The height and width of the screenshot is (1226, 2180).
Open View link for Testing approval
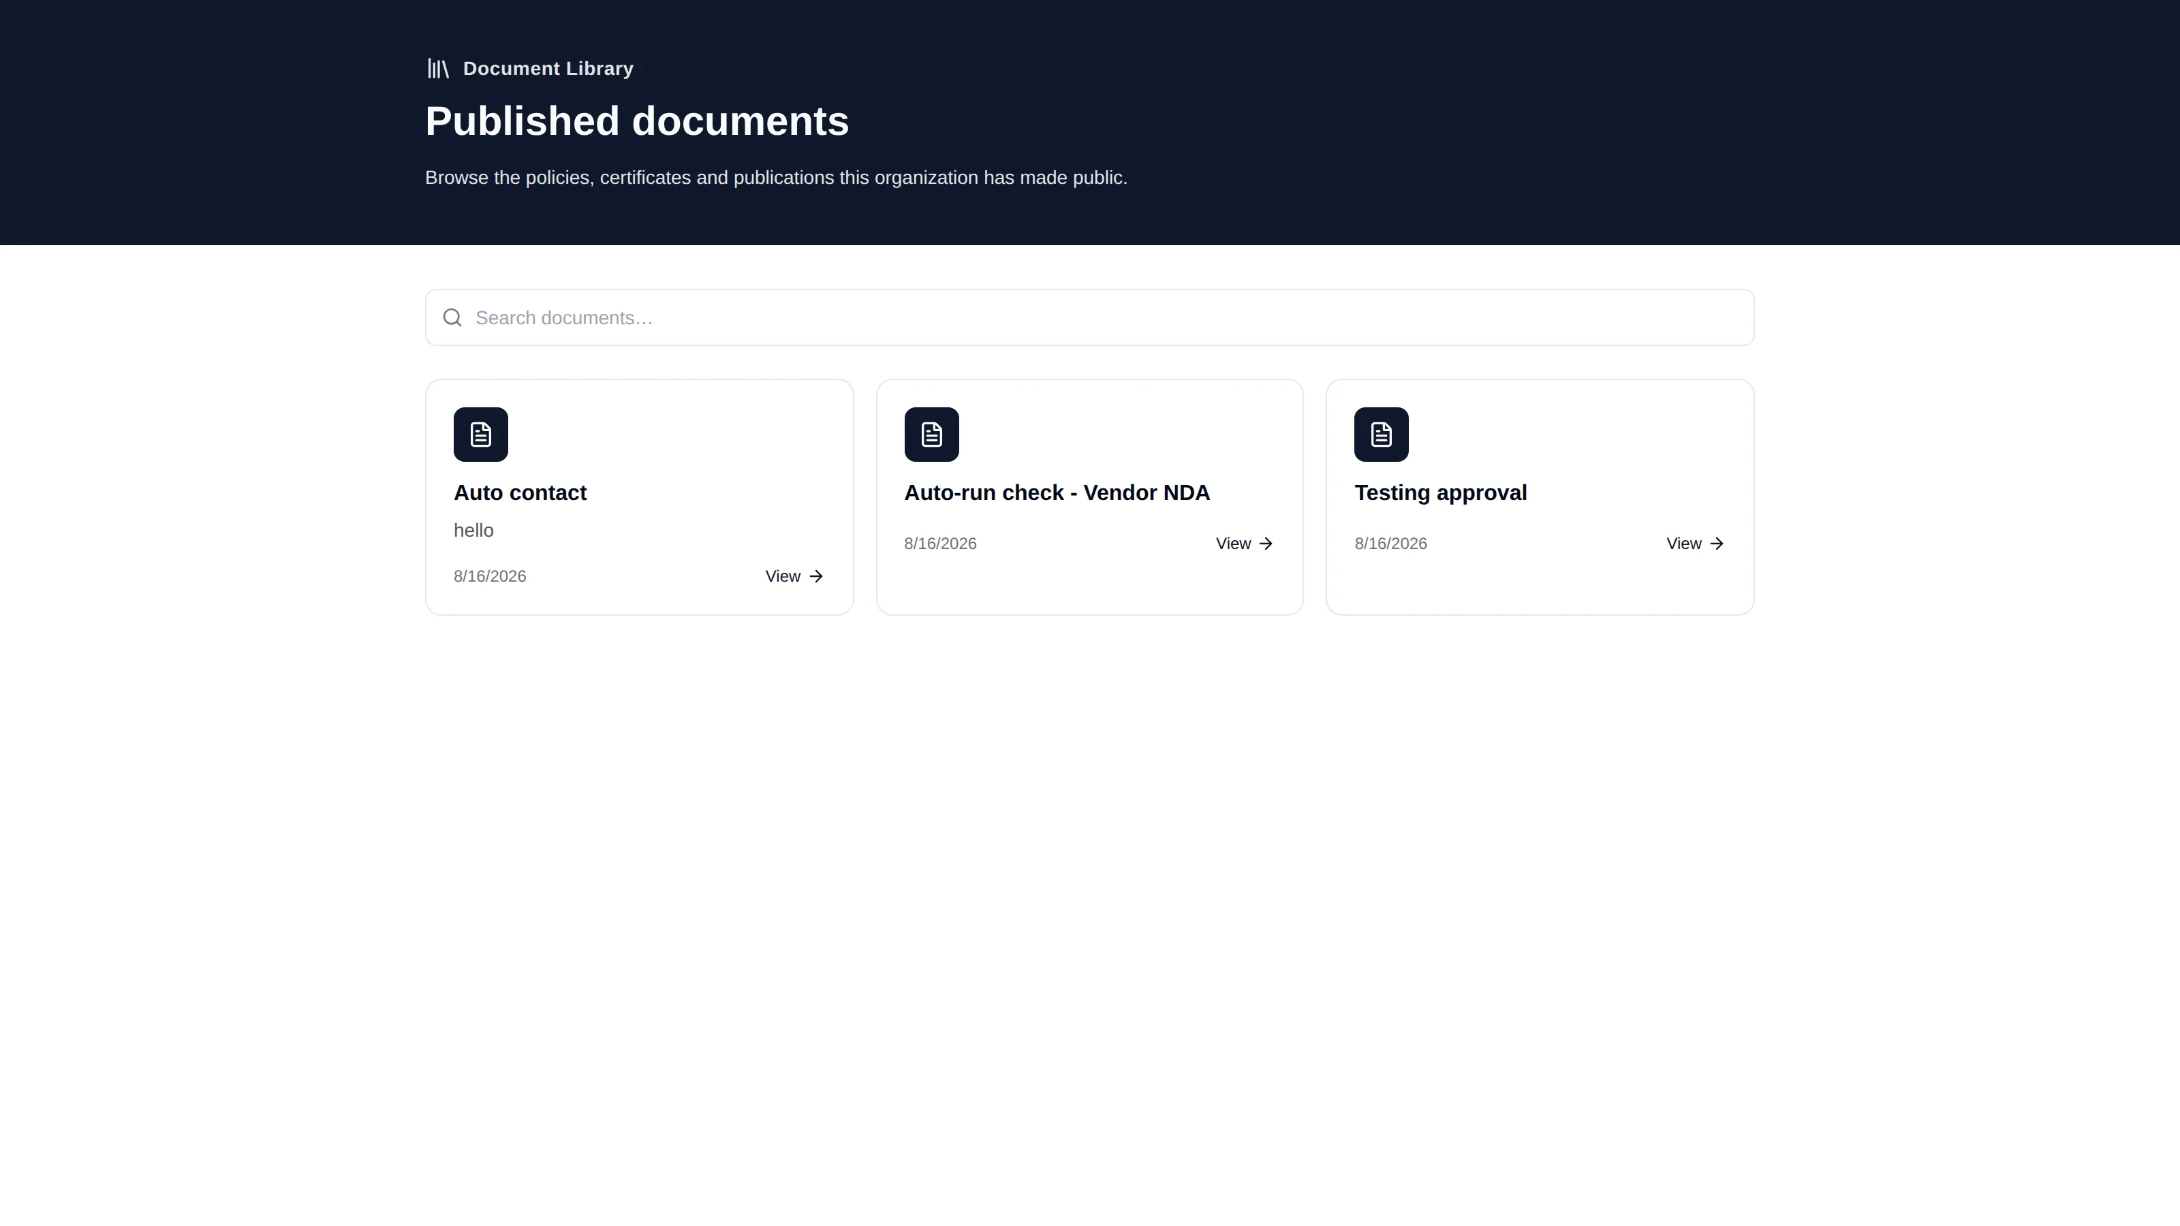[1695, 544]
